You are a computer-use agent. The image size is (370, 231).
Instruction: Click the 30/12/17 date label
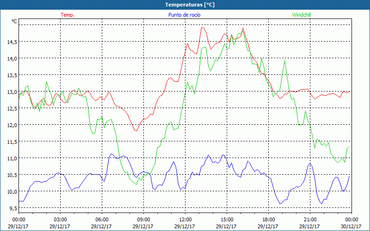tap(351, 226)
